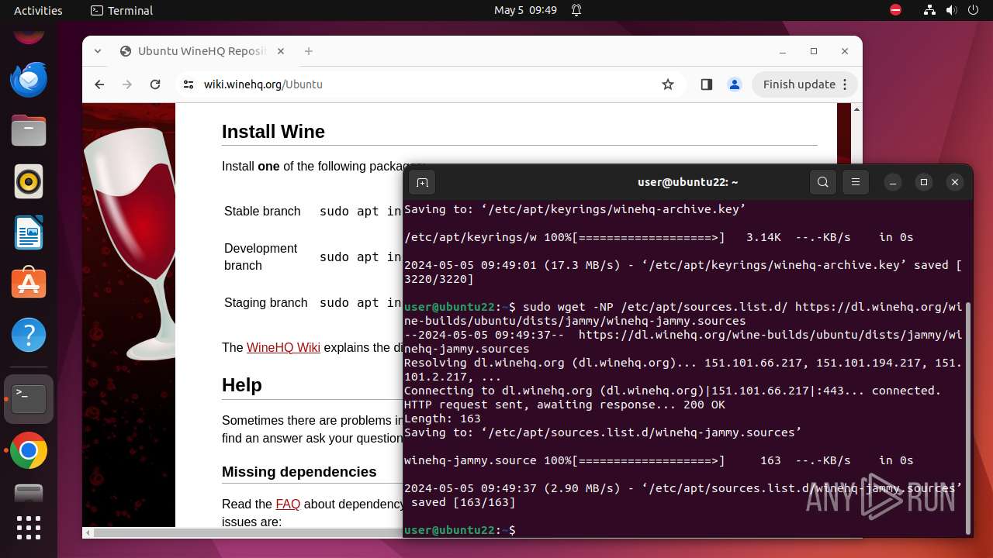Click the terminal window vertical scrollbar
Image resolution: width=993 pixels, height=558 pixels.
click(x=967, y=417)
